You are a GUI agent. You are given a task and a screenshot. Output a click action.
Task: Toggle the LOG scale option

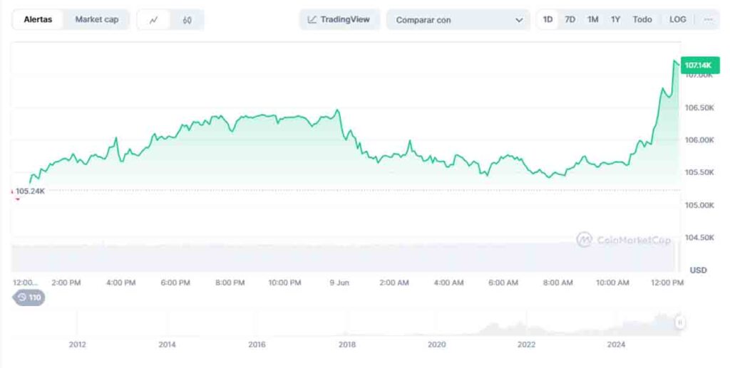click(x=677, y=20)
